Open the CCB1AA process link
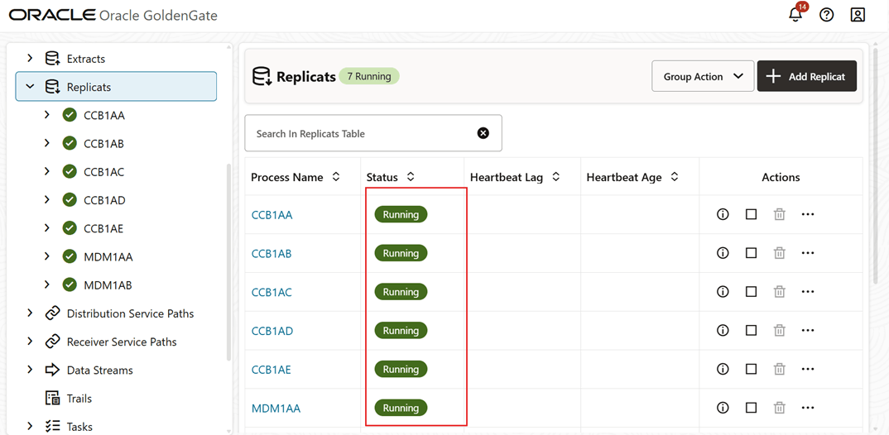 click(272, 215)
